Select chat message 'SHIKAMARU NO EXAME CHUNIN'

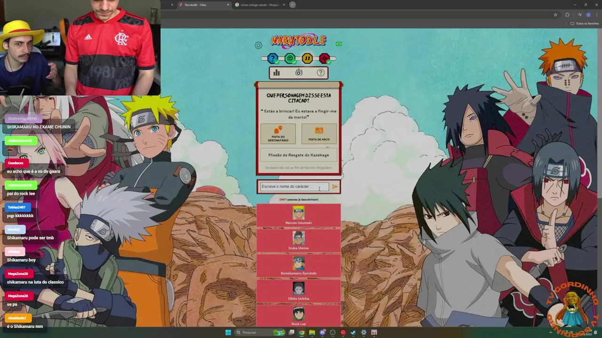coord(39,127)
